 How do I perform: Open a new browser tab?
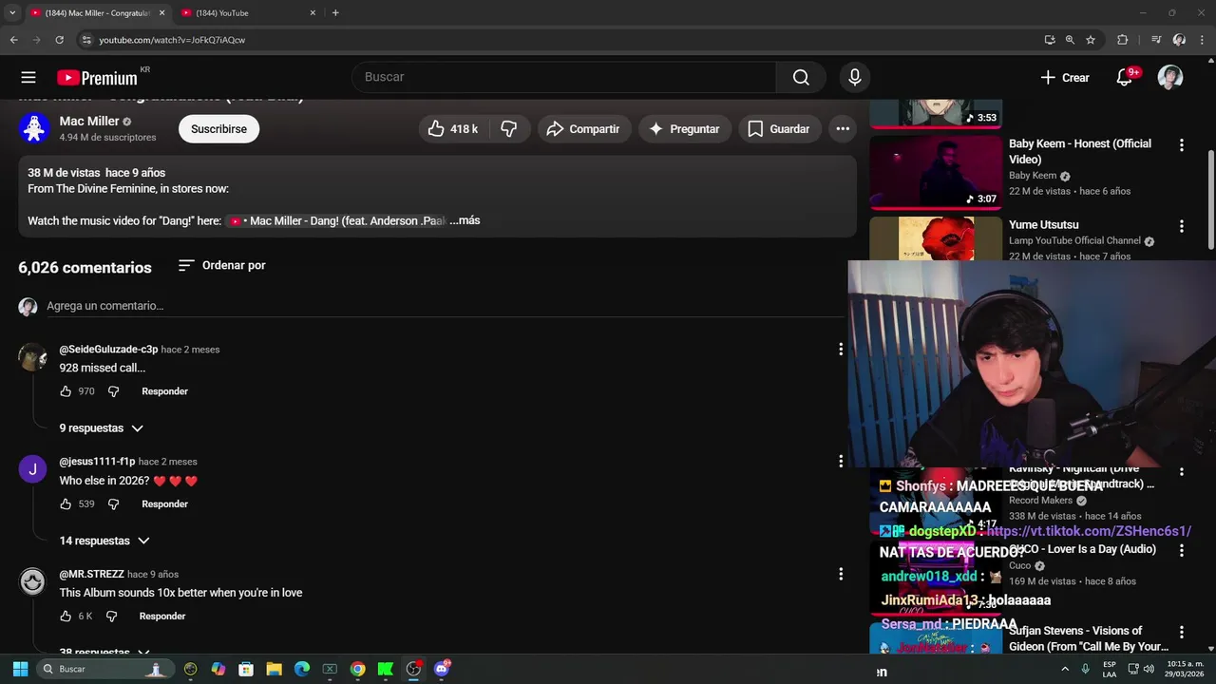click(335, 13)
